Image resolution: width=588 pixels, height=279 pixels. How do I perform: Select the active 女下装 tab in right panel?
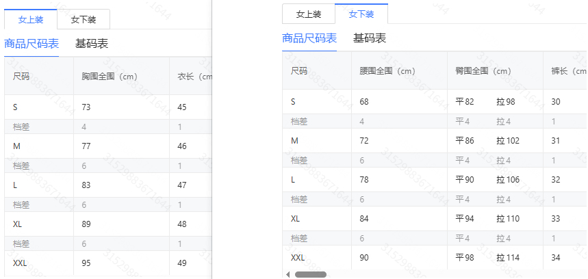[x=361, y=14]
